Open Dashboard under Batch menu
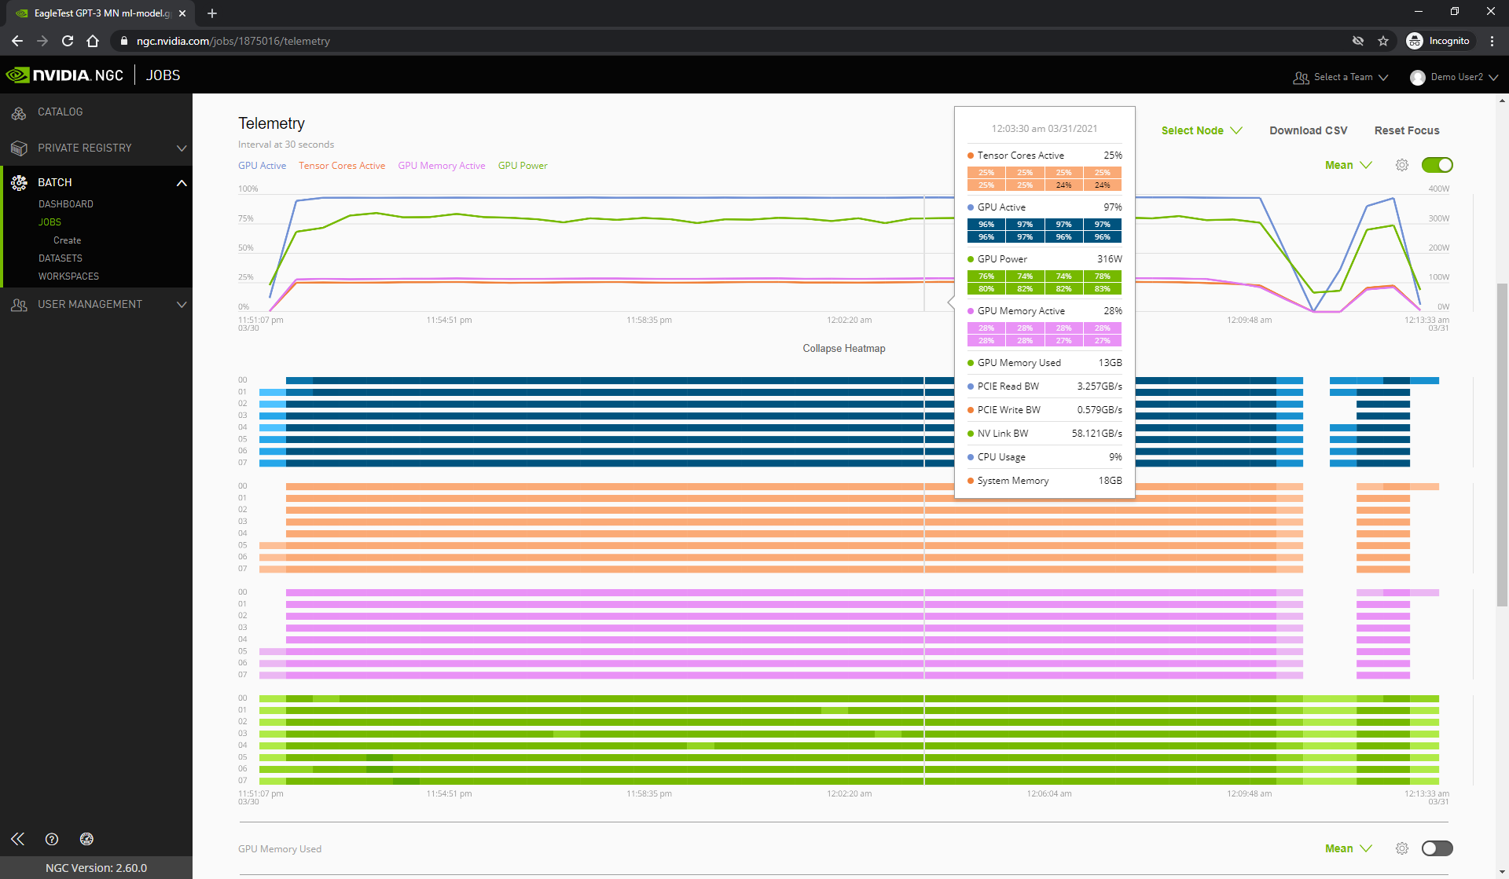This screenshot has height=879, width=1509. click(66, 204)
